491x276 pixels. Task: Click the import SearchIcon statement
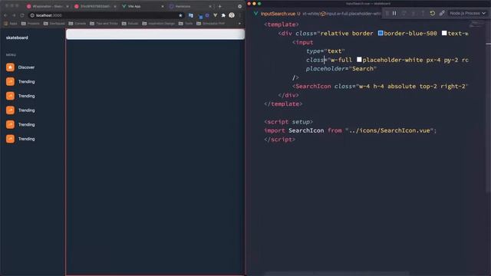[x=350, y=130]
